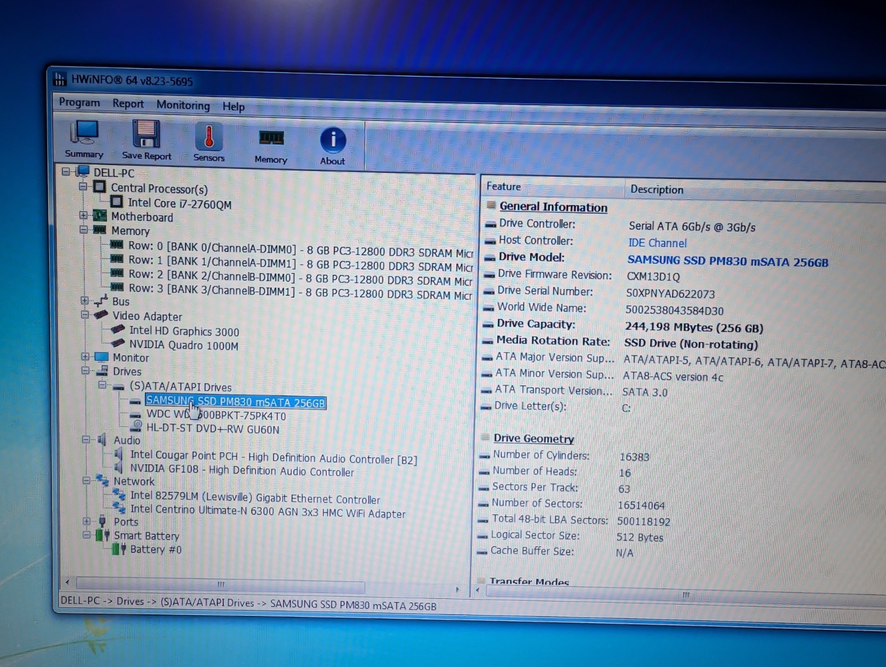Select NVIDIA GF108 High Definition Audio Controller

242,470
